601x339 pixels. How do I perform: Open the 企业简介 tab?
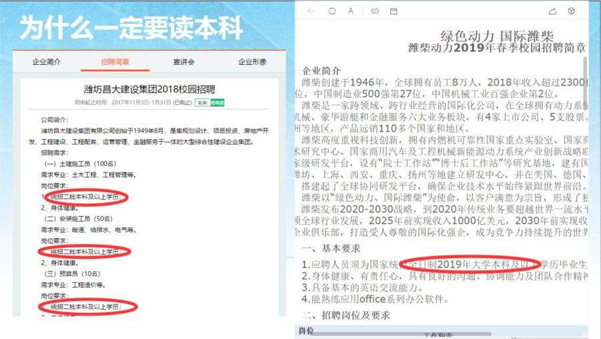(46, 62)
